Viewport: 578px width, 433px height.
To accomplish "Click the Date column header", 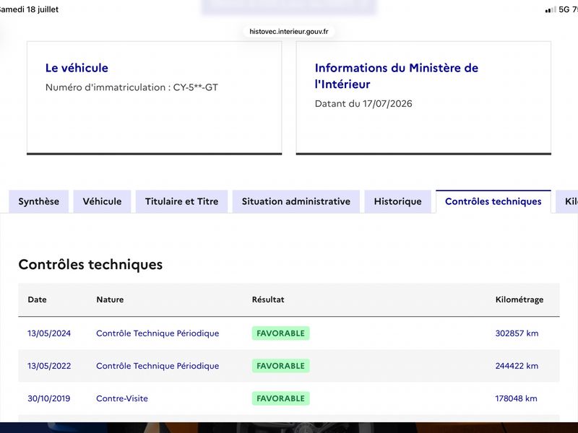I will click(x=38, y=299).
